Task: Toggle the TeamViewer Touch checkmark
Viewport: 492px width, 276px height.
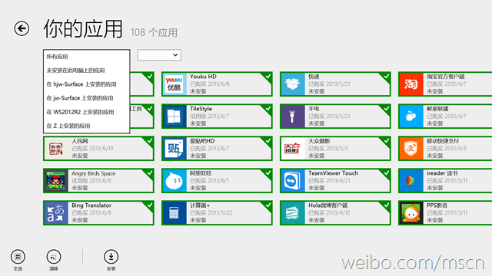Action: point(386,173)
